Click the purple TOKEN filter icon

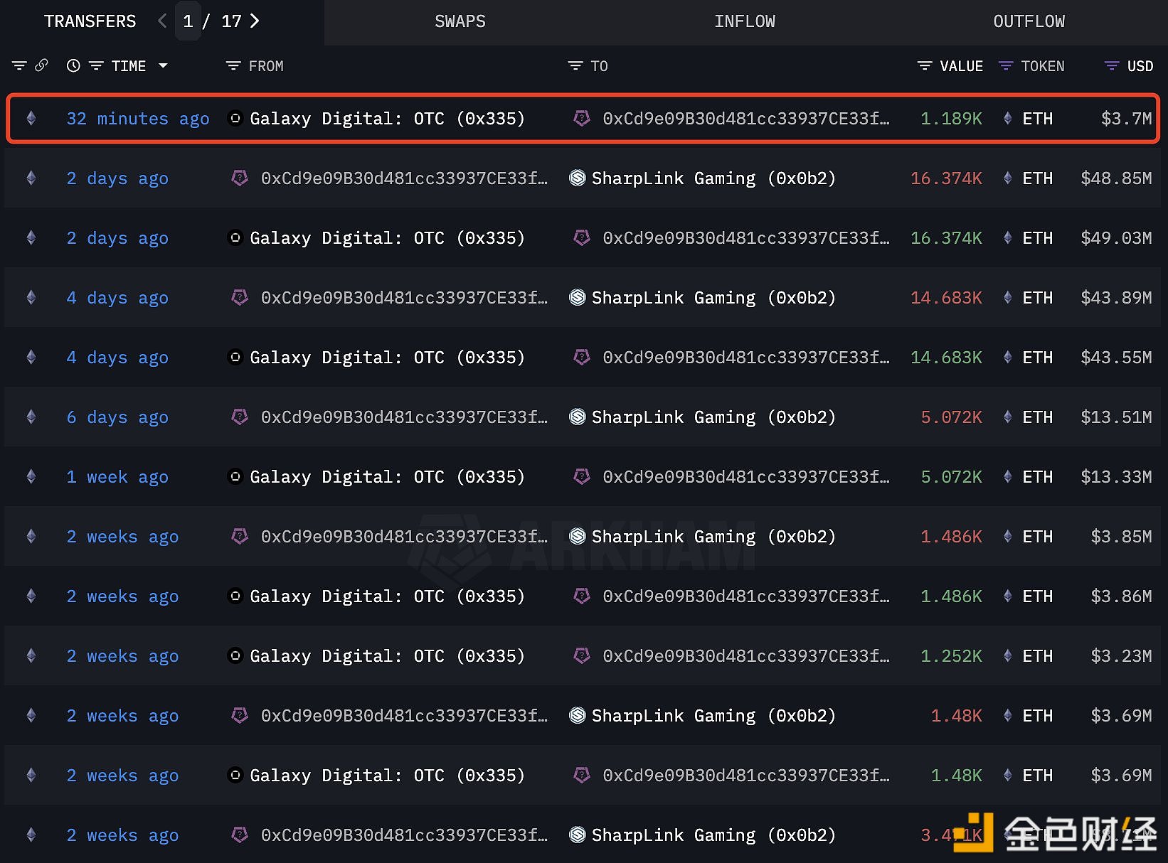(1005, 66)
